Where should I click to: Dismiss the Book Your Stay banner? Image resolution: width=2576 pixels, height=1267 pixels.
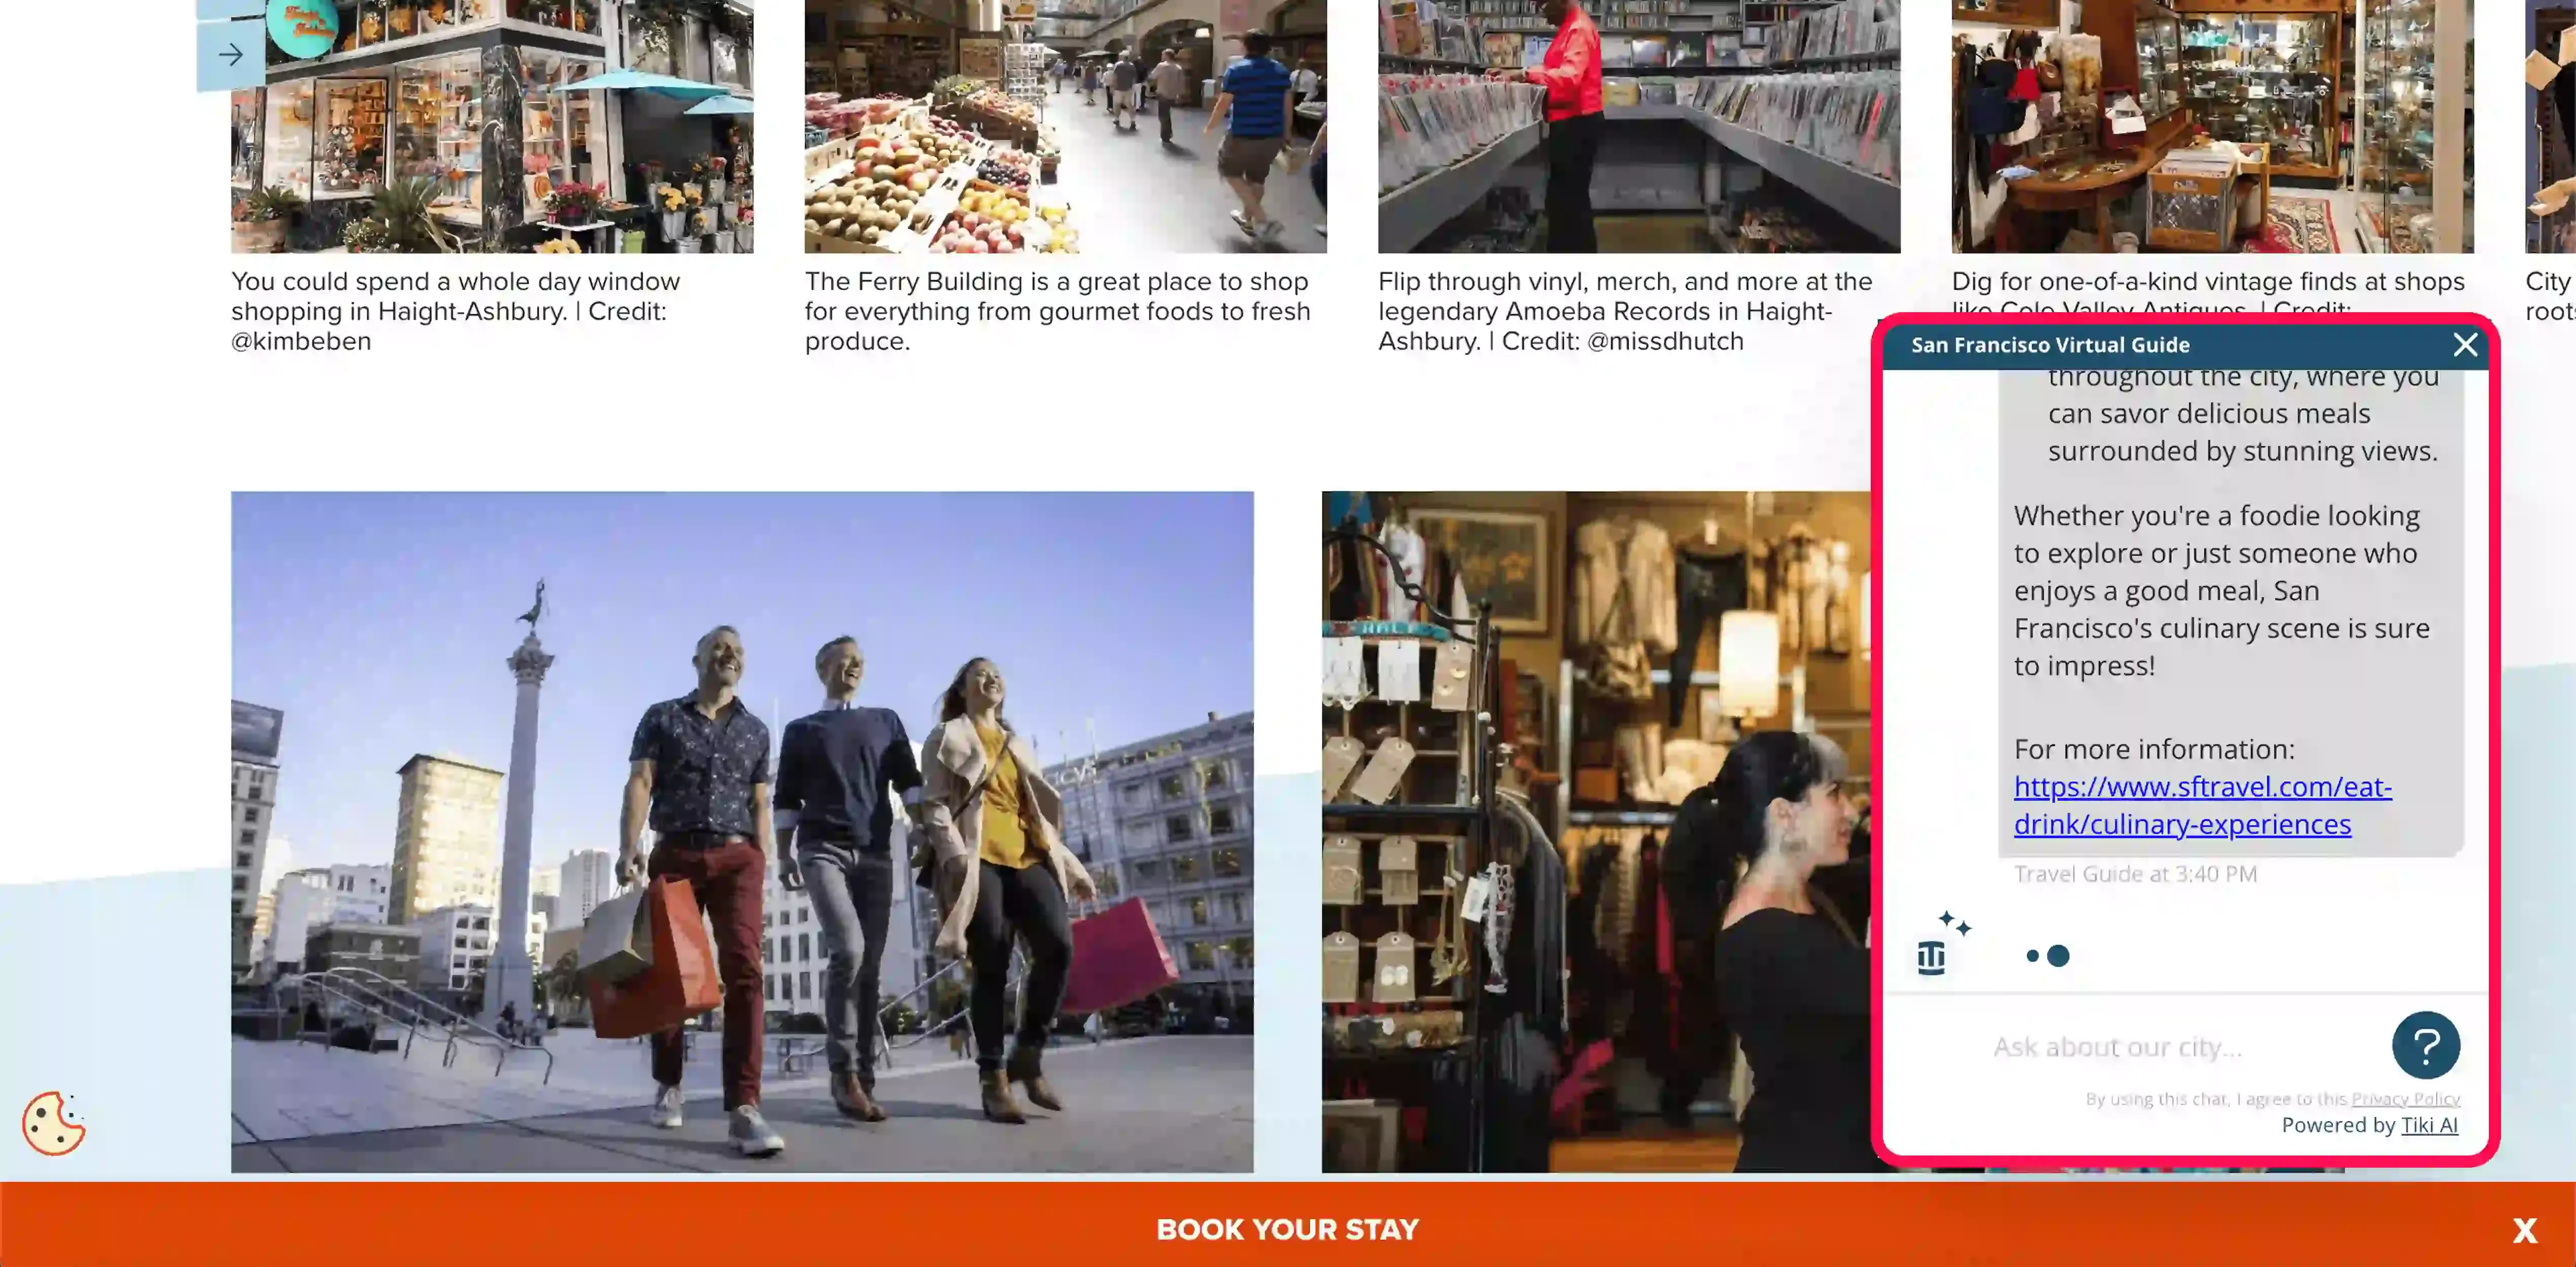point(2524,1230)
